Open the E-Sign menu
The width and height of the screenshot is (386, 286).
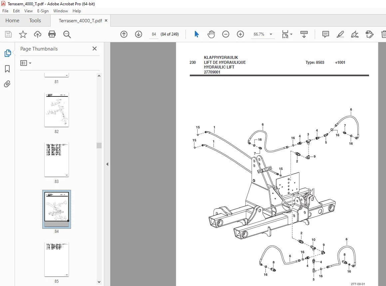43,11
